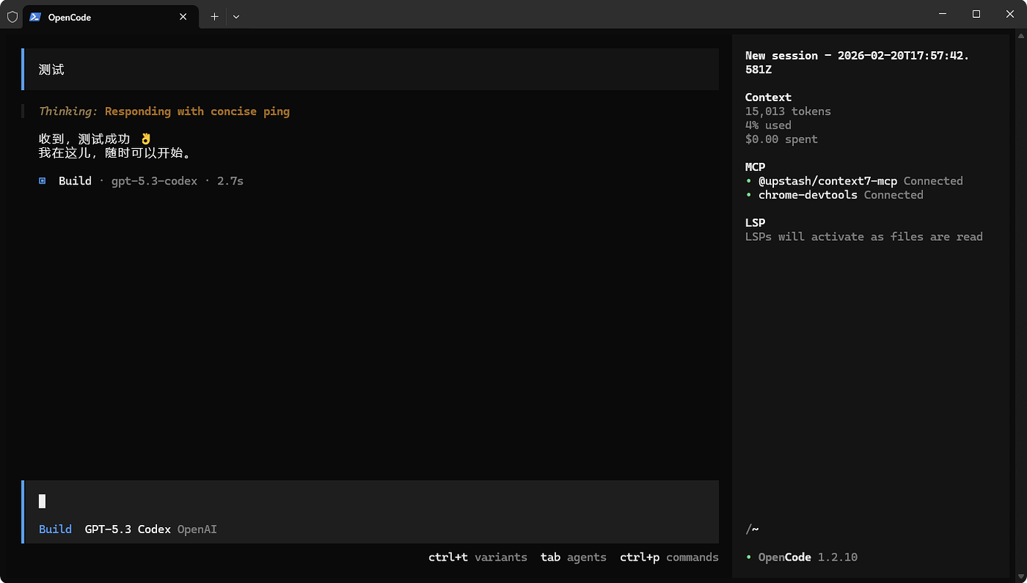
Task: Focus the prompt input field
Action: point(371,501)
